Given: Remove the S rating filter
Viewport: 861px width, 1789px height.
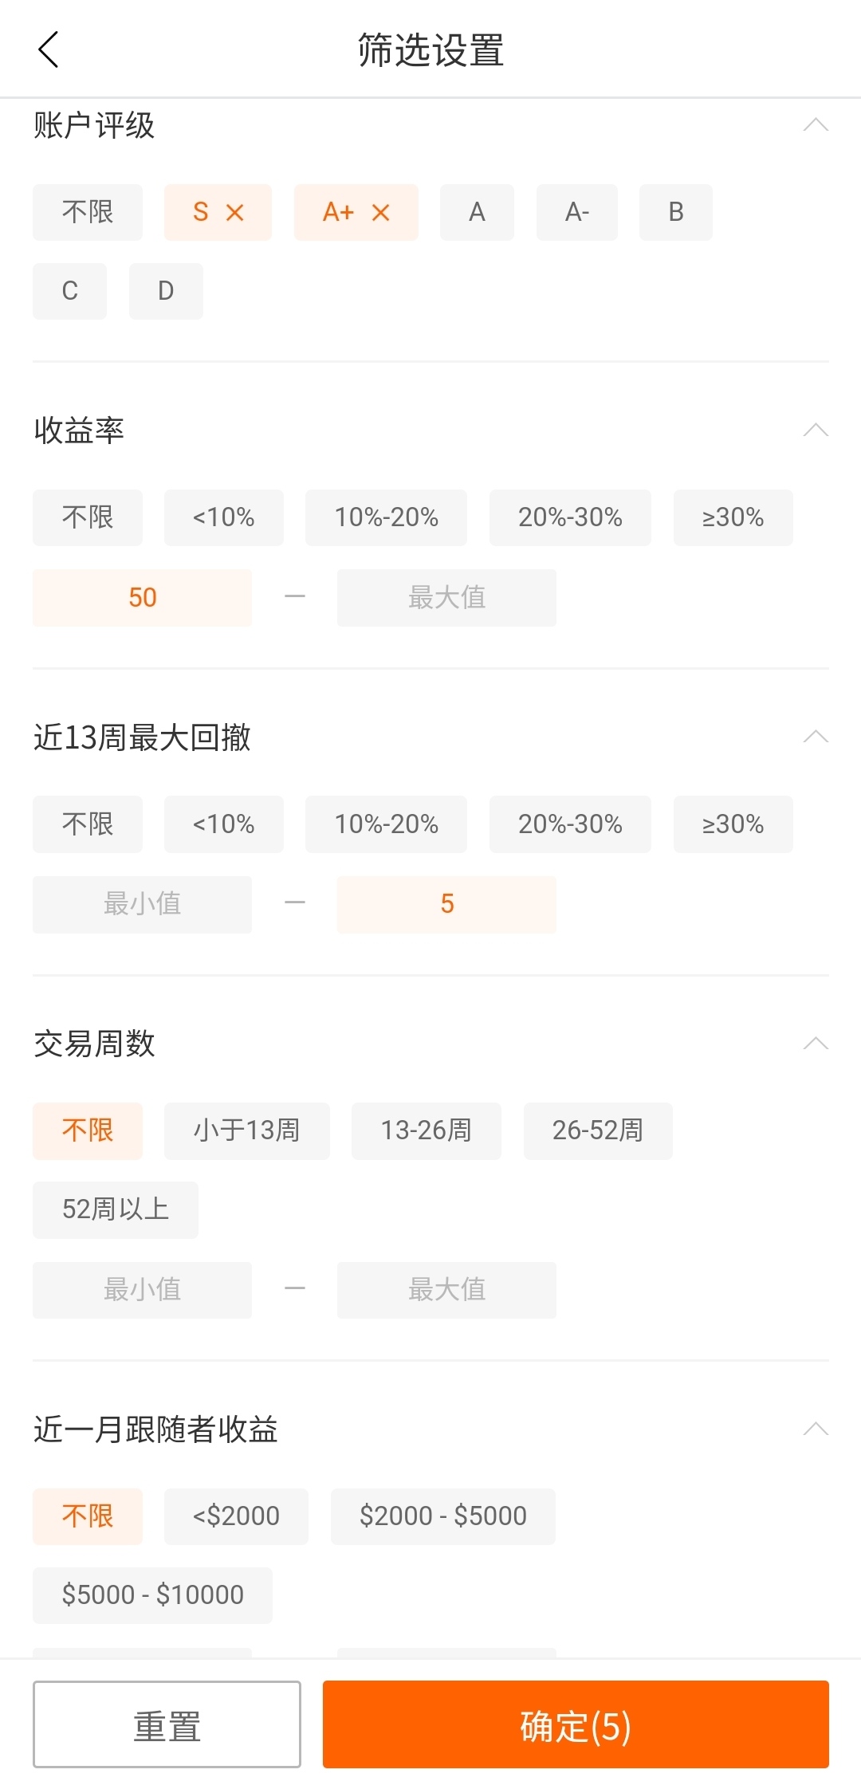Looking at the screenshot, I should pyautogui.click(x=234, y=213).
